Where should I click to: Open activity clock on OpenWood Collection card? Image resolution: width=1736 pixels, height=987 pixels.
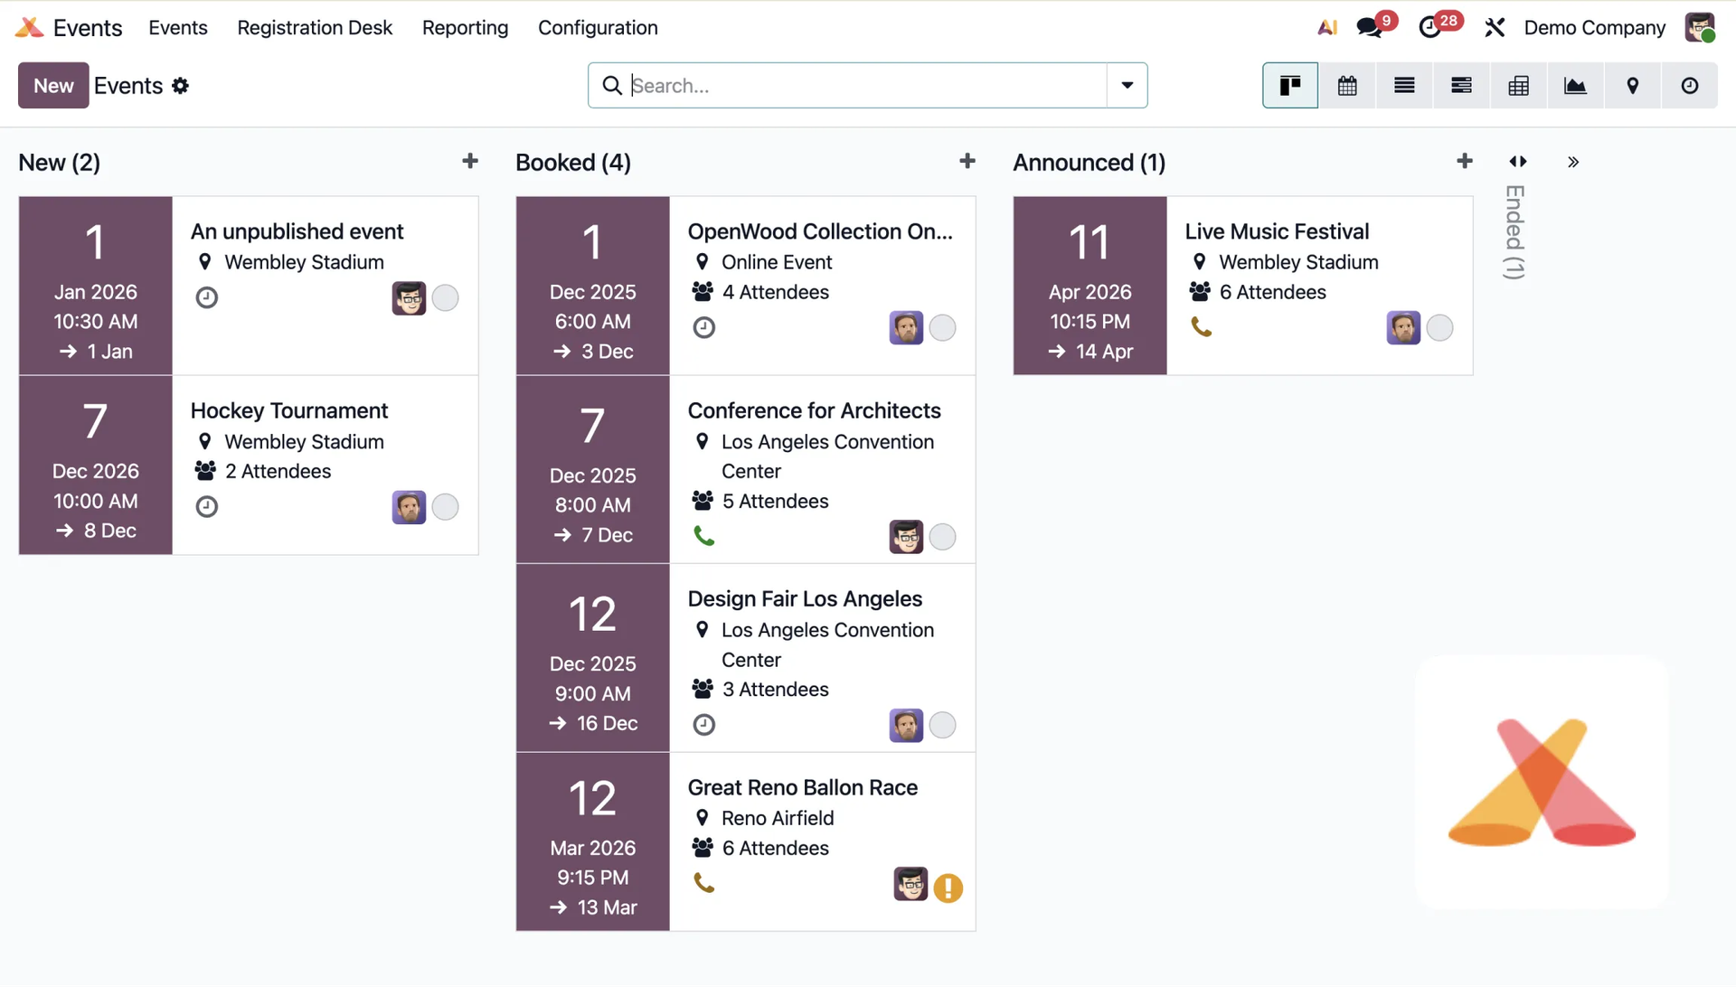click(704, 327)
